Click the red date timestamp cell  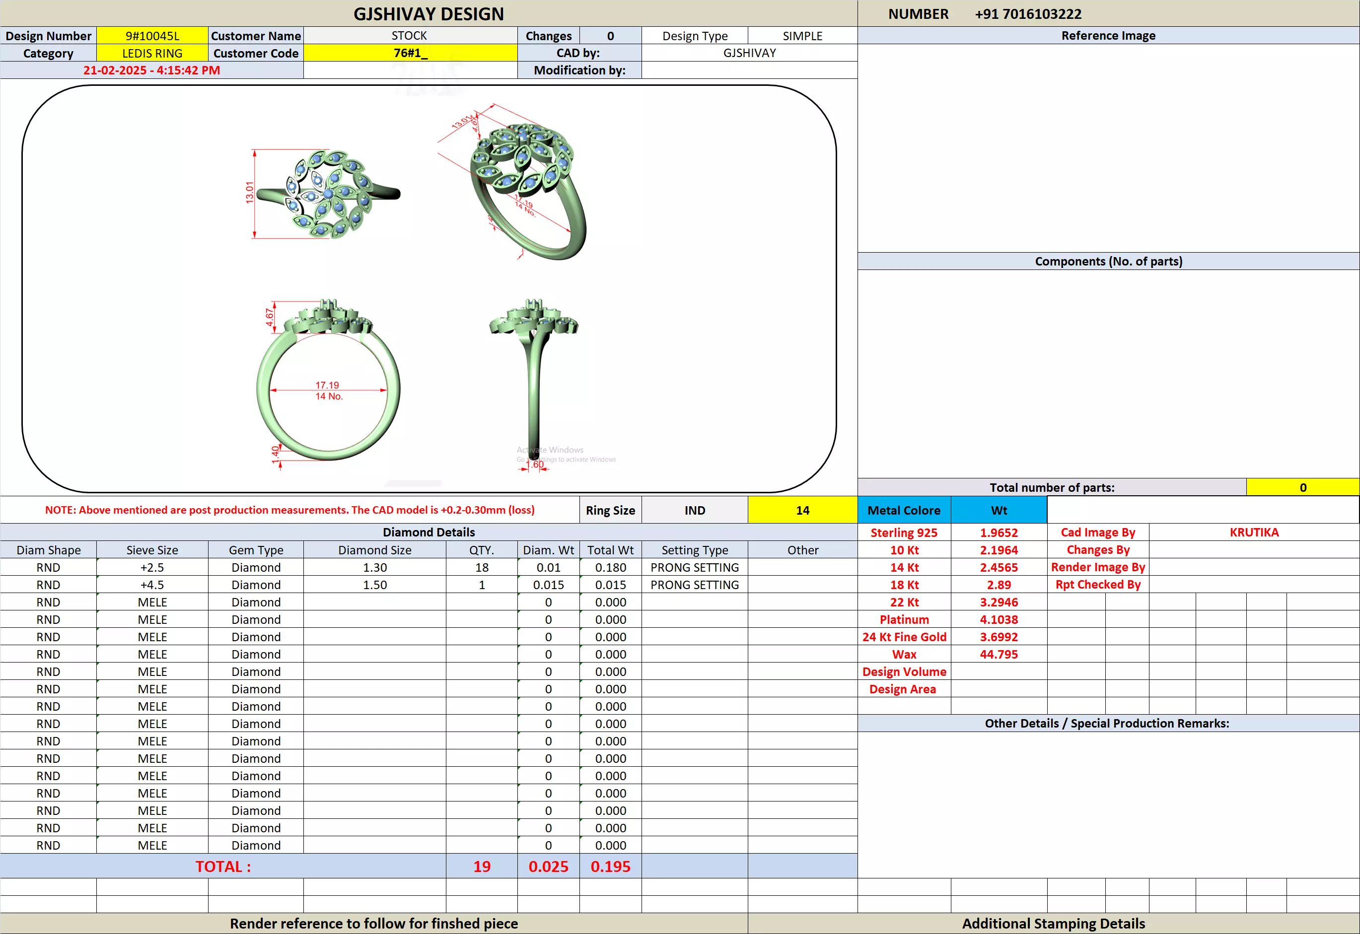[x=151, y=70]
